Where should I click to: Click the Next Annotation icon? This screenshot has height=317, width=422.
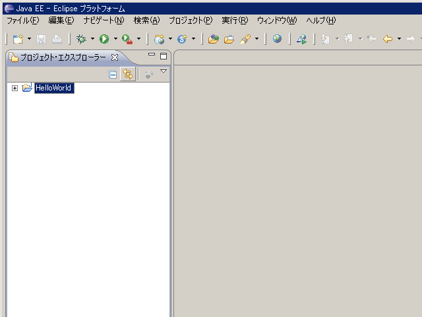click(x=325, y=39)
